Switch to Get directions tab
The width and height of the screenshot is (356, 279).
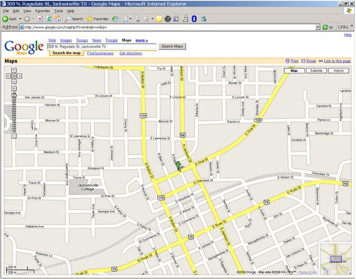[x=131, y=53]
